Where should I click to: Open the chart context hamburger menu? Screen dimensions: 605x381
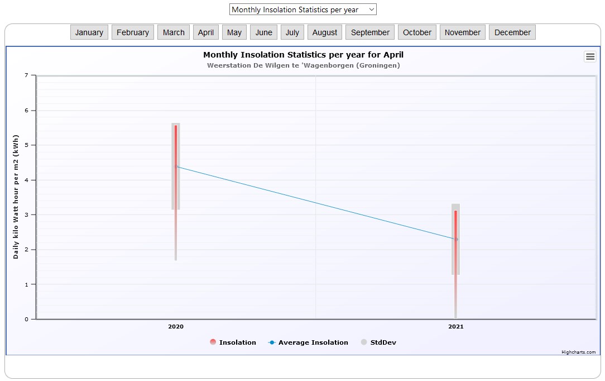point(590,56)
